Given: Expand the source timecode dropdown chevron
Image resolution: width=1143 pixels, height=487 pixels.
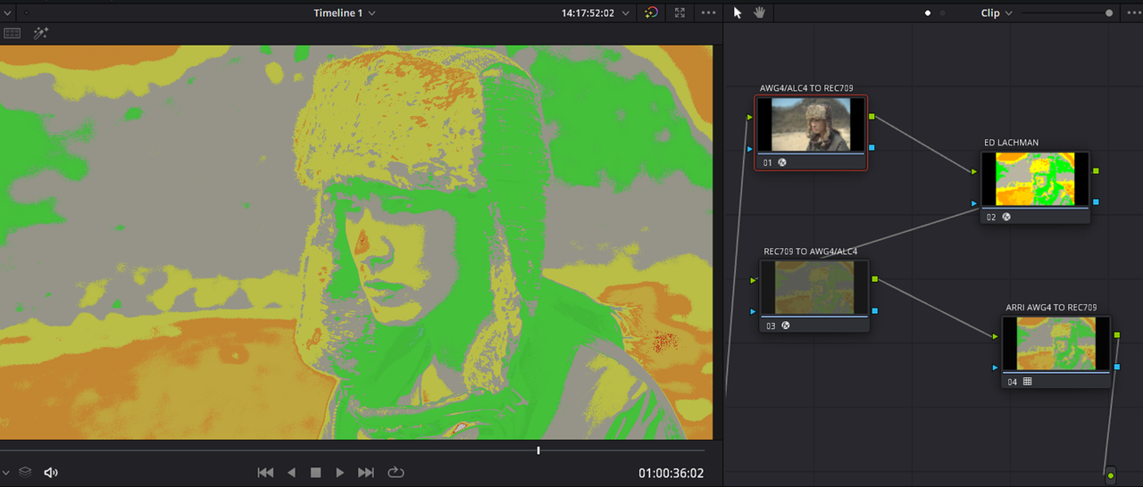Looking at the screenshot, I should [626, 12].
